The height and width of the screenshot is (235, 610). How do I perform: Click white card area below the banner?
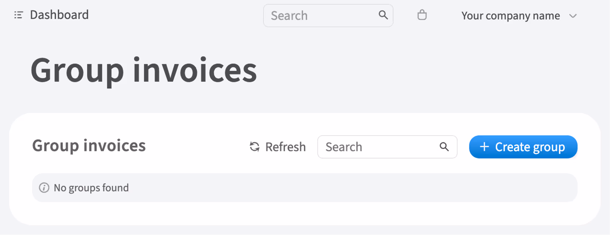(x=305, y=213)
